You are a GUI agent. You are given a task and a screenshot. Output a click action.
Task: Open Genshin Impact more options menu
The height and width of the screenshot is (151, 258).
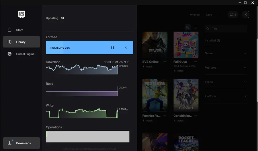coord(195,116)
